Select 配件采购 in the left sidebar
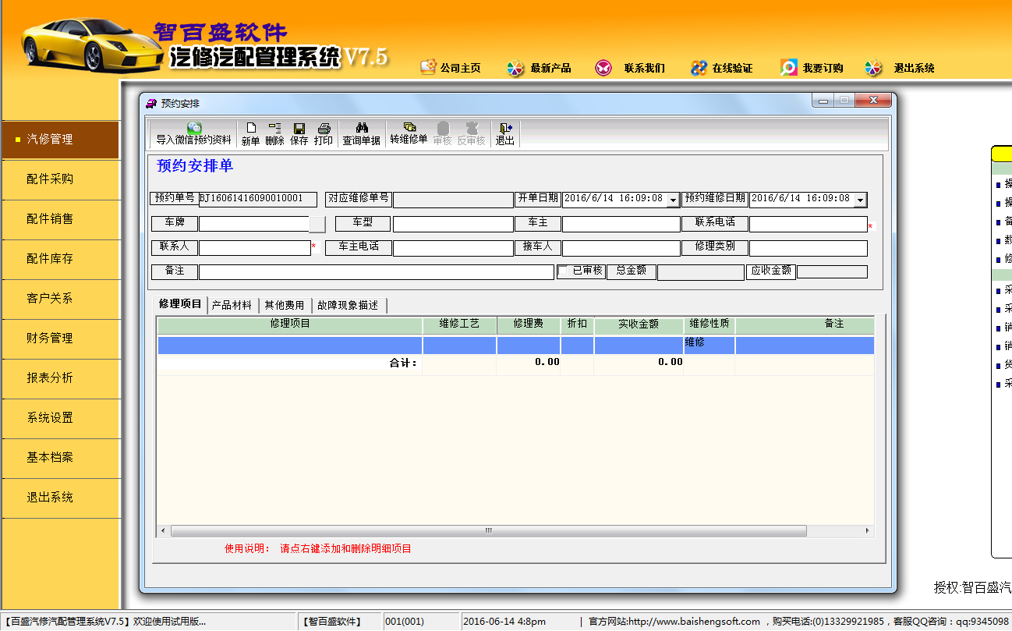 pyautogui.click(x=50, y=179)
